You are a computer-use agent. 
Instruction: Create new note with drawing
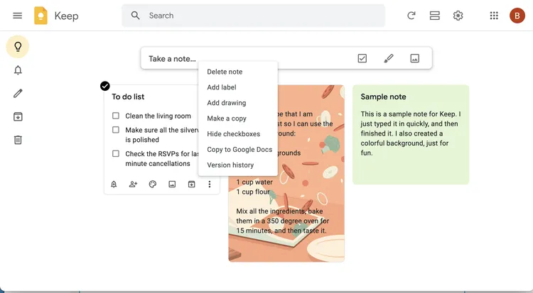[x=388, y=58]
